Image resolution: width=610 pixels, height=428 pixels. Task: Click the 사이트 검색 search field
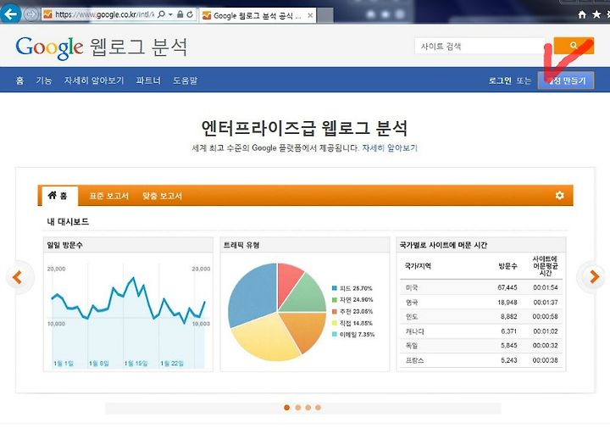480,46
